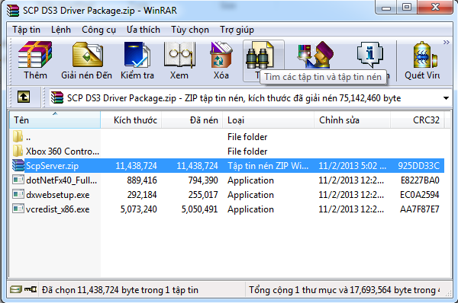Select the parent folder '..' row

pyautogui.click(x=227, y=136)
